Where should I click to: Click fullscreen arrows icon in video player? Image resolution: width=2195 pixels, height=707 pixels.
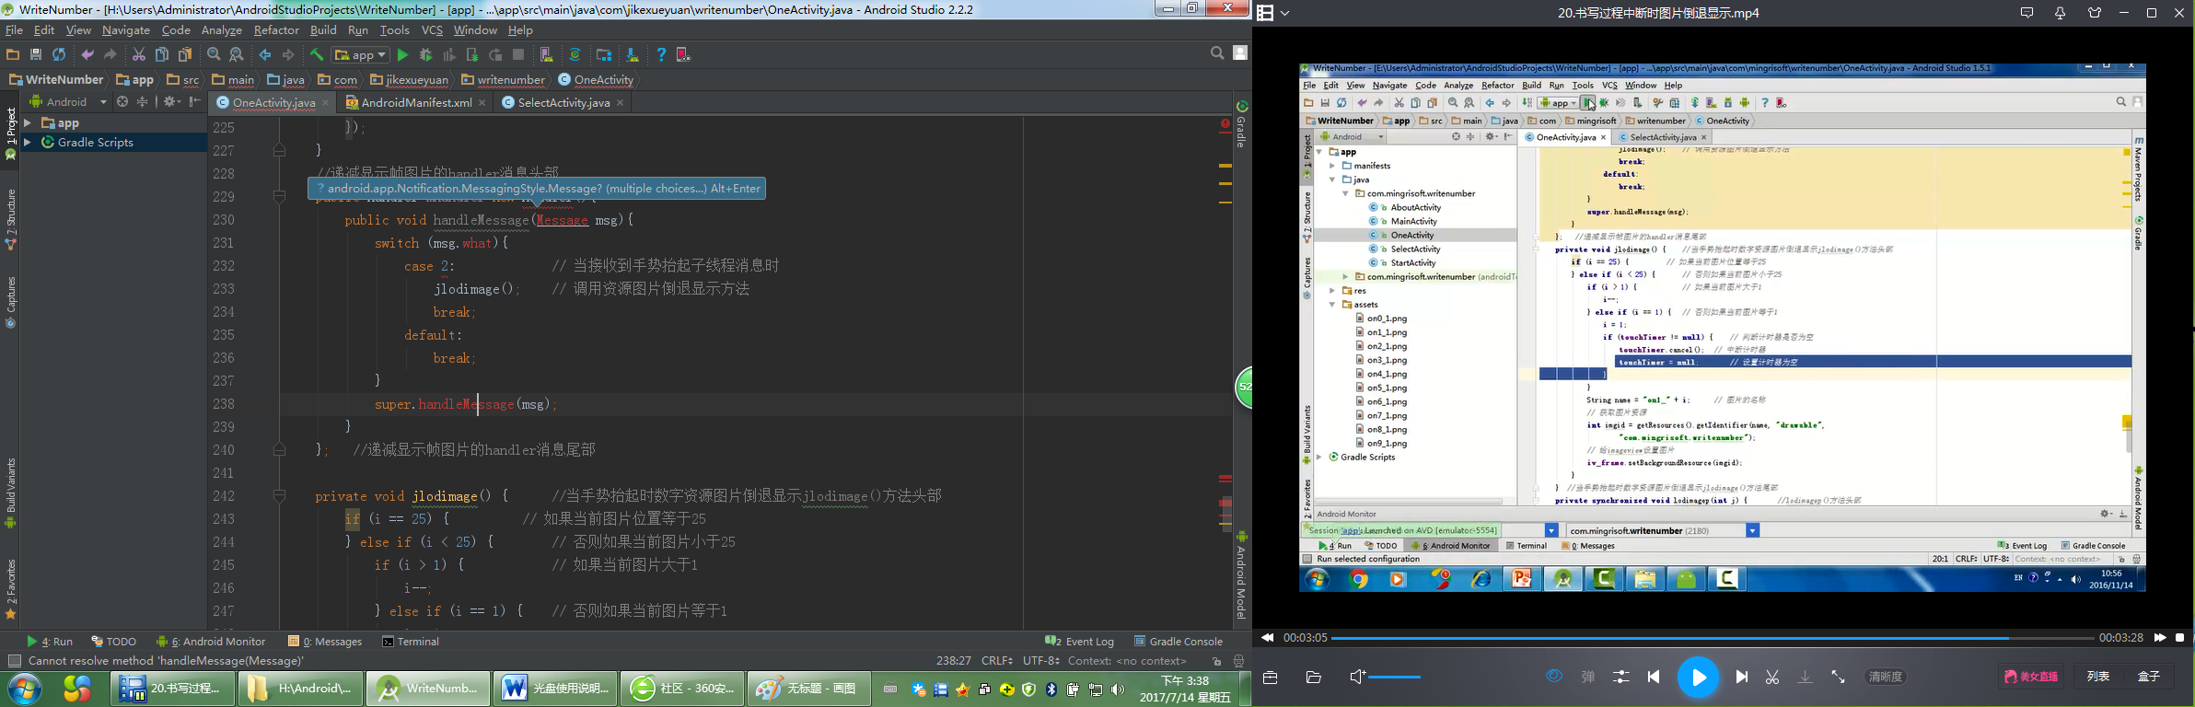click(x=1838, y=677)
